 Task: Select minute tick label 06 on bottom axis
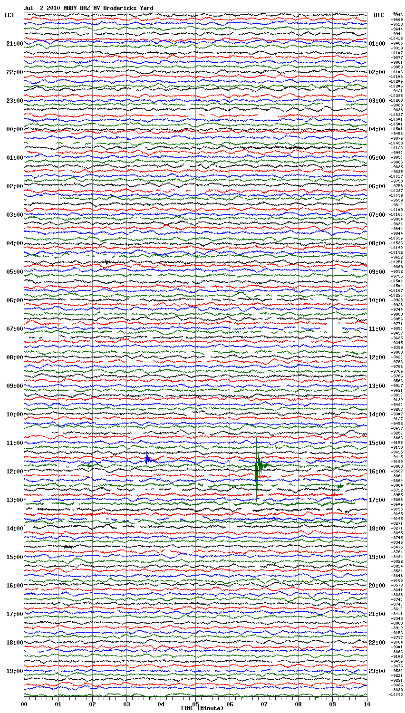(x=230, y=704)
